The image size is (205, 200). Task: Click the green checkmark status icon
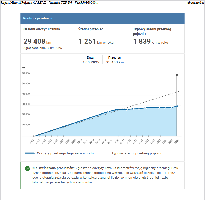coord(27,169)
